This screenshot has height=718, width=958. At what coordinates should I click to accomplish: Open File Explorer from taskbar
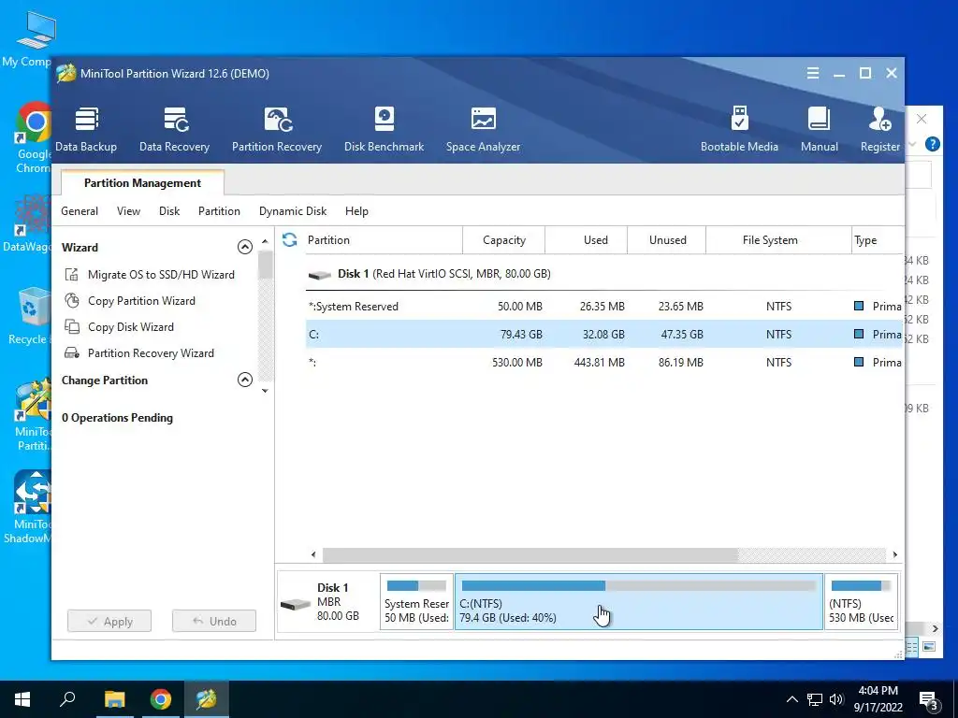[114, 699]
